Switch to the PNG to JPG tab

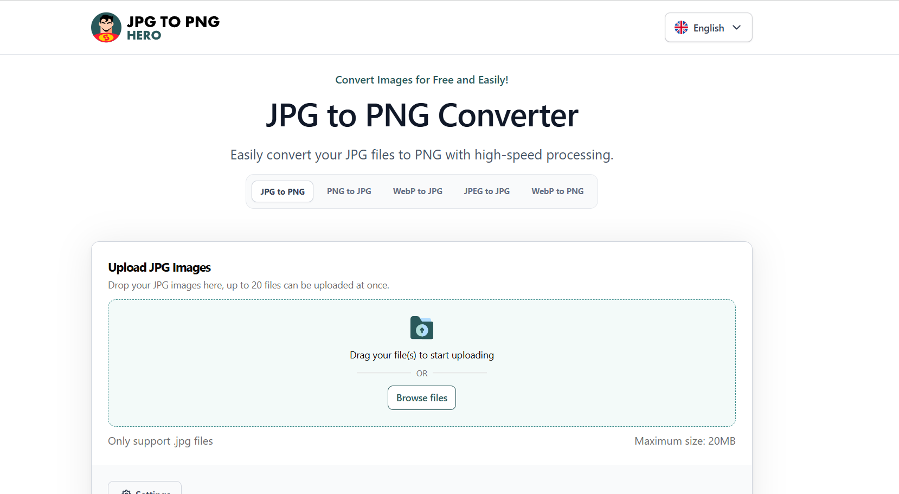point(349,191)
